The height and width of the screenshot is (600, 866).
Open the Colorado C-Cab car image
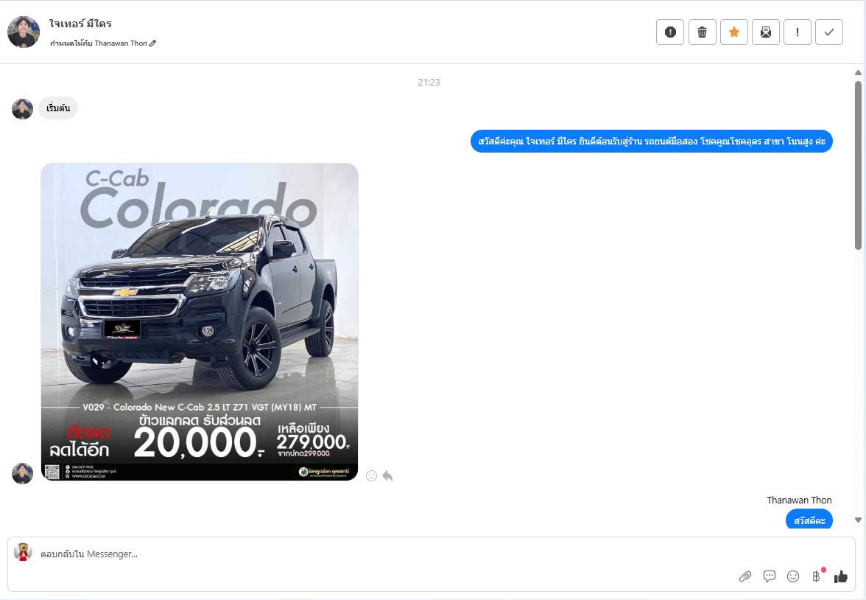coord(200,322)
